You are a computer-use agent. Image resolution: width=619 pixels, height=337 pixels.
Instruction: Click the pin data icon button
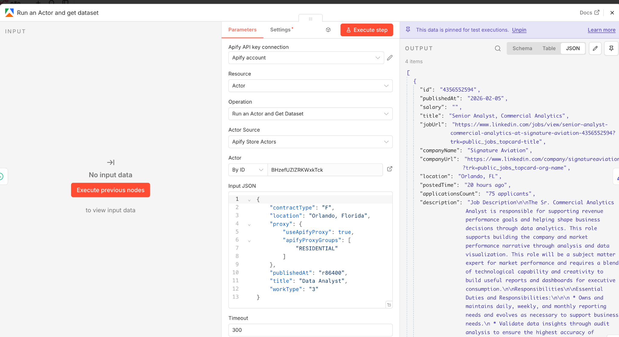coord(611,48)
